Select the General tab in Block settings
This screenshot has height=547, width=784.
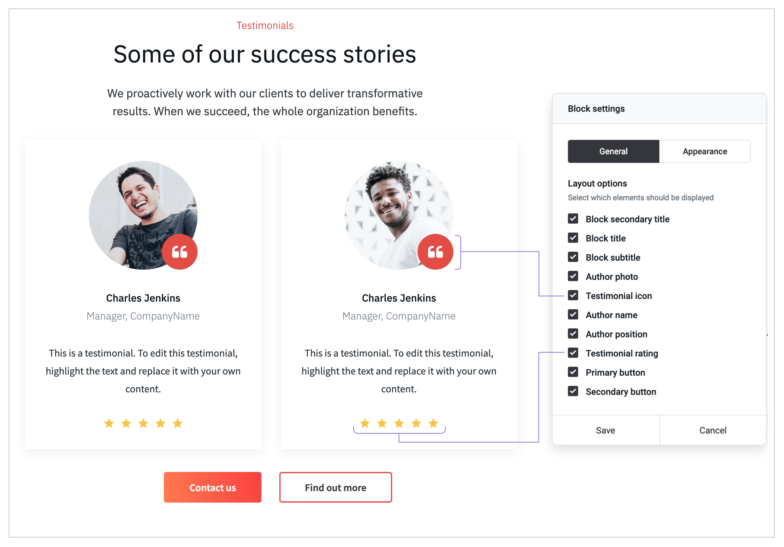pyautogui.click(x=614, y=151)
